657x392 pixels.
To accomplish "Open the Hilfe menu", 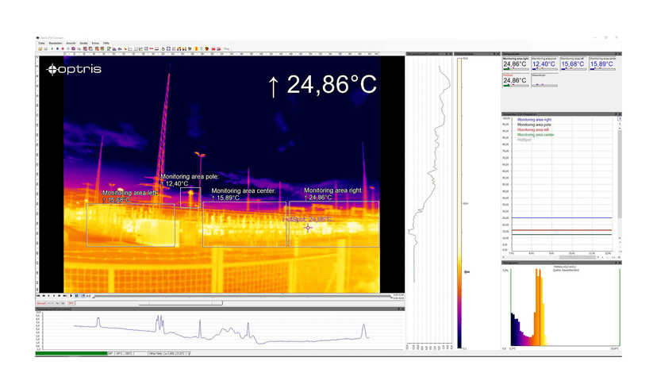I will (106, 43).
